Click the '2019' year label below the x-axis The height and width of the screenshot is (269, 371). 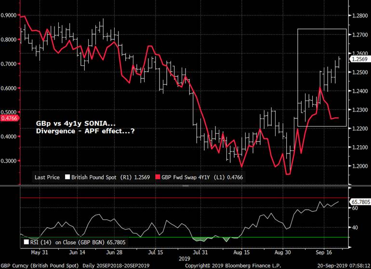pos(185,258)
